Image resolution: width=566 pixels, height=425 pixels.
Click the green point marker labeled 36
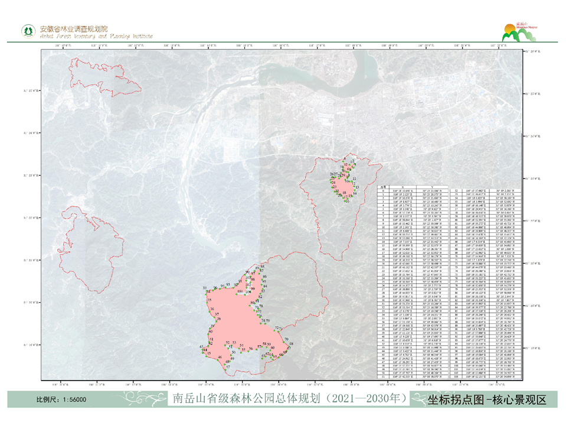coord(211,313)
